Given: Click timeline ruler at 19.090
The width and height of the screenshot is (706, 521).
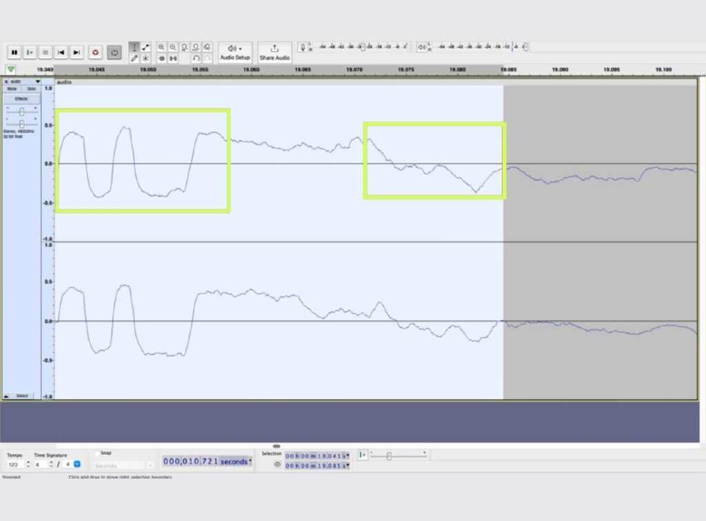Looking at the screenshot, I should (560, 70).
